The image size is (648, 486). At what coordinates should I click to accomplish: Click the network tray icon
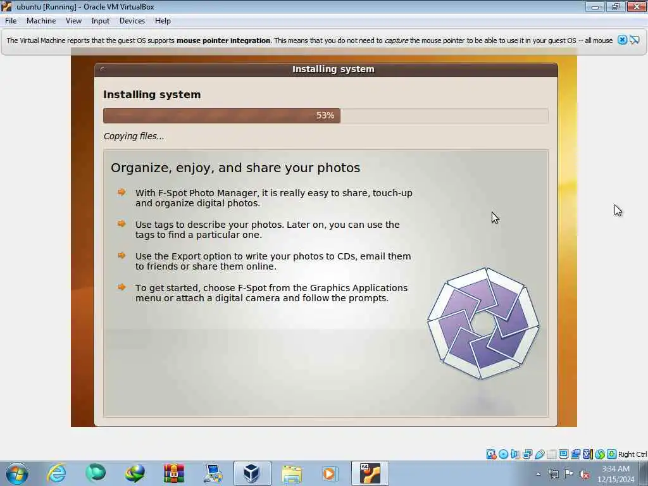point(553,474)
